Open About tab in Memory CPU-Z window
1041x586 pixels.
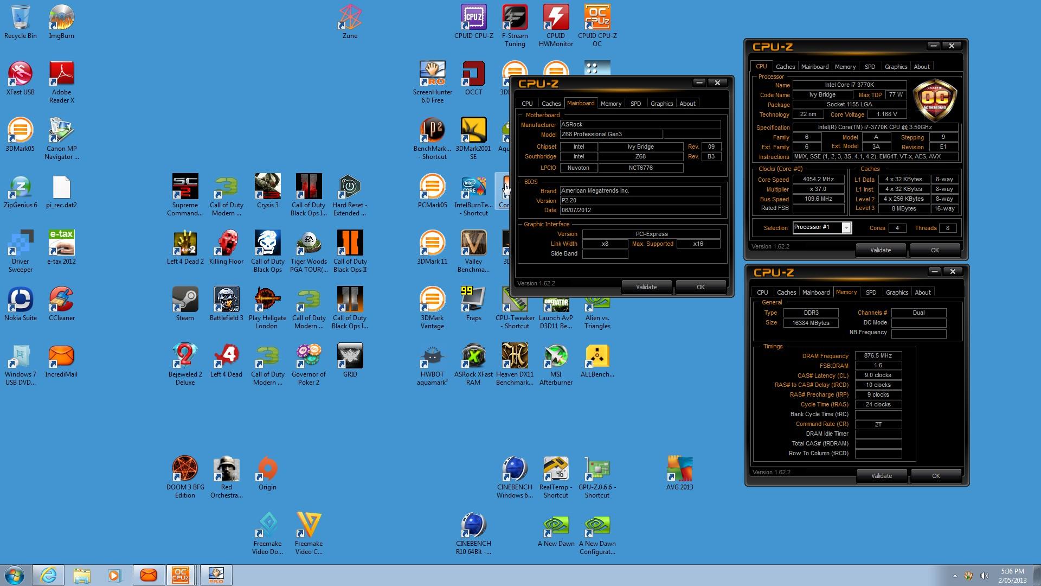pos(922,292)
